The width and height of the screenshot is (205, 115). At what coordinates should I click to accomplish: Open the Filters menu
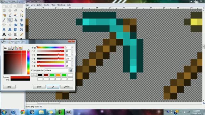click(x=53, y=5)
